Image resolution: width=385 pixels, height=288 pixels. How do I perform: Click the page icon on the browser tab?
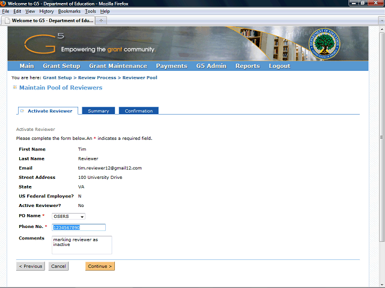tap(7, 20)
